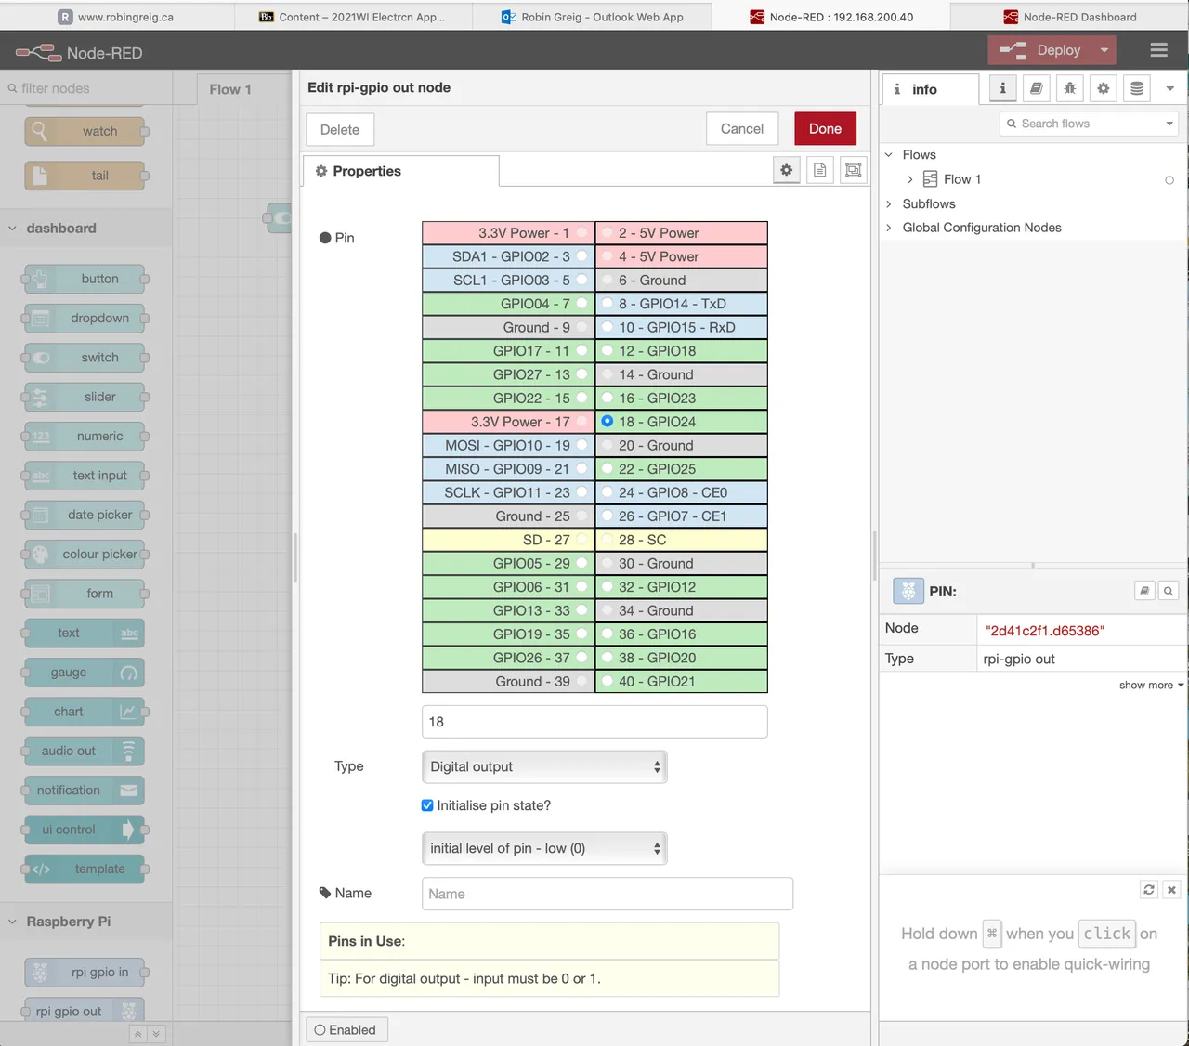Select pin 11 GPIO17 radio button
Viewport: 1189px width, 1046px height.
coord(581,351)
